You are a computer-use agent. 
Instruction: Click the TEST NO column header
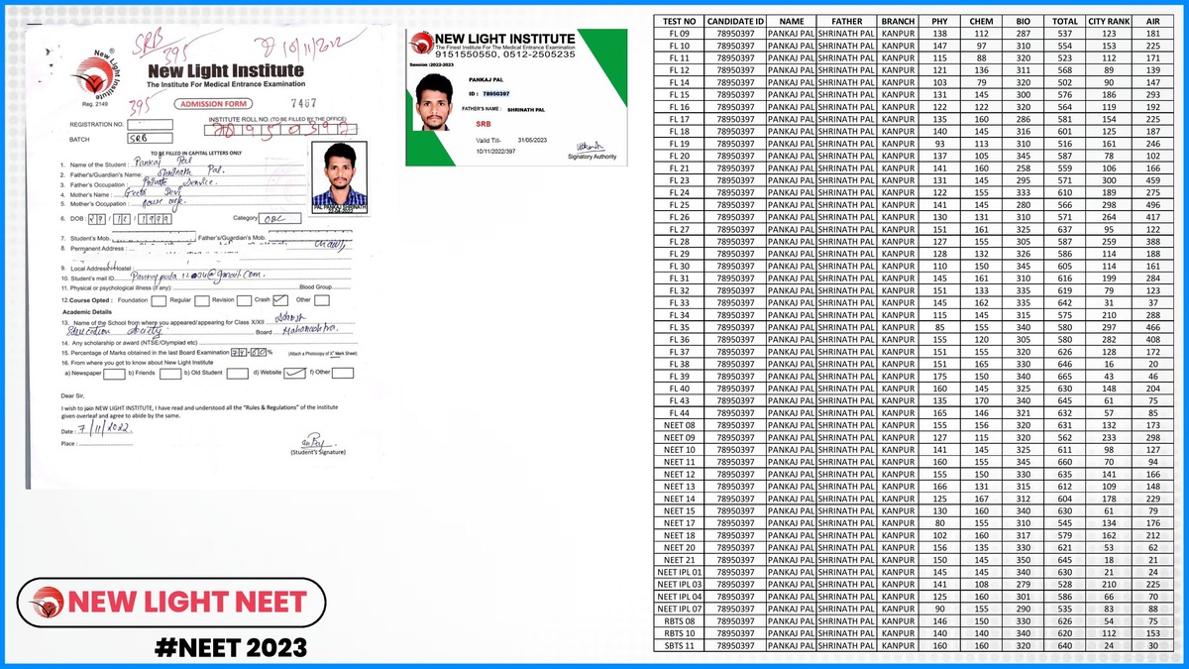679,21
